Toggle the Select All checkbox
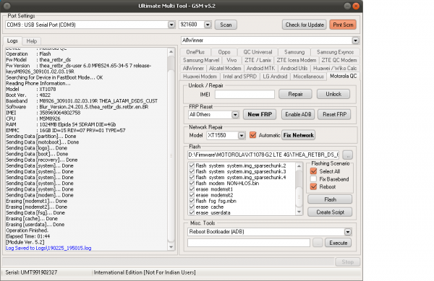 [x=313, y=171]
